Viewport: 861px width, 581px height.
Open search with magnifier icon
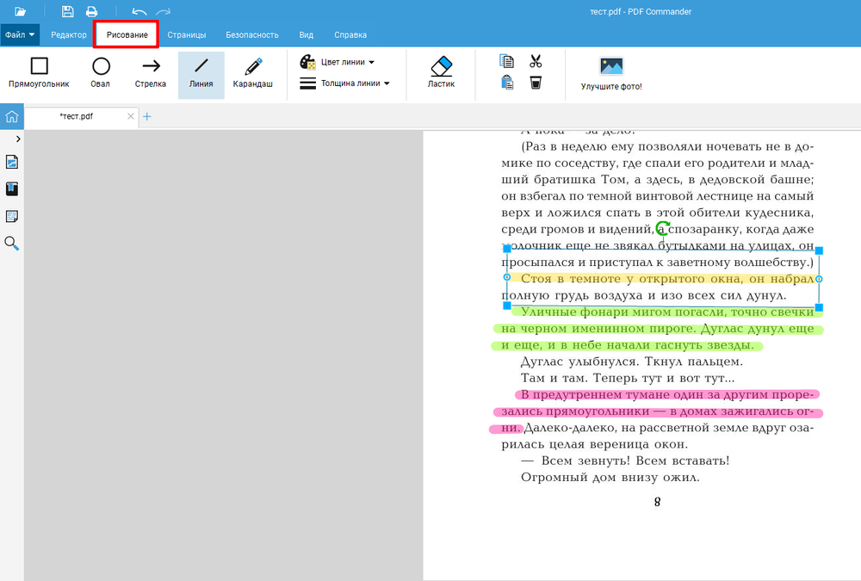11,244
